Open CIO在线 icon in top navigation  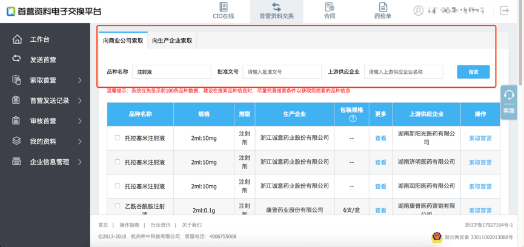224,7
